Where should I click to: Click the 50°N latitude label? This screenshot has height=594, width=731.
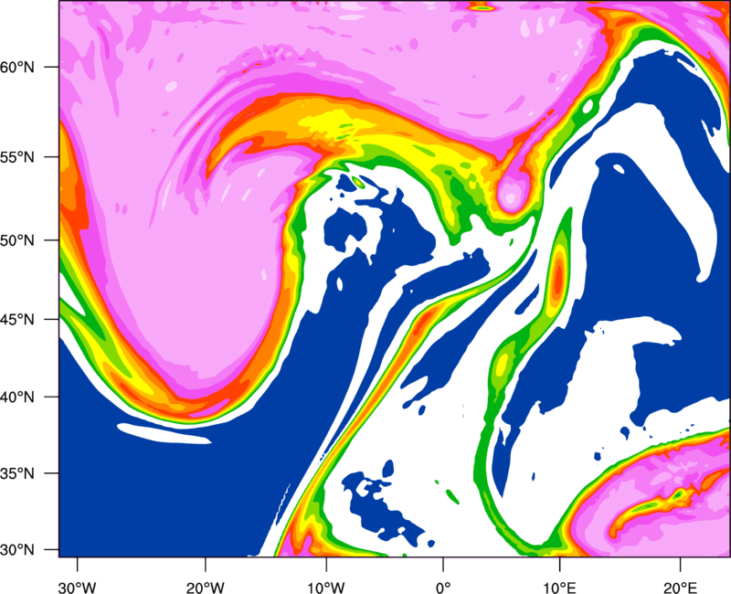(x=17, y=240)
